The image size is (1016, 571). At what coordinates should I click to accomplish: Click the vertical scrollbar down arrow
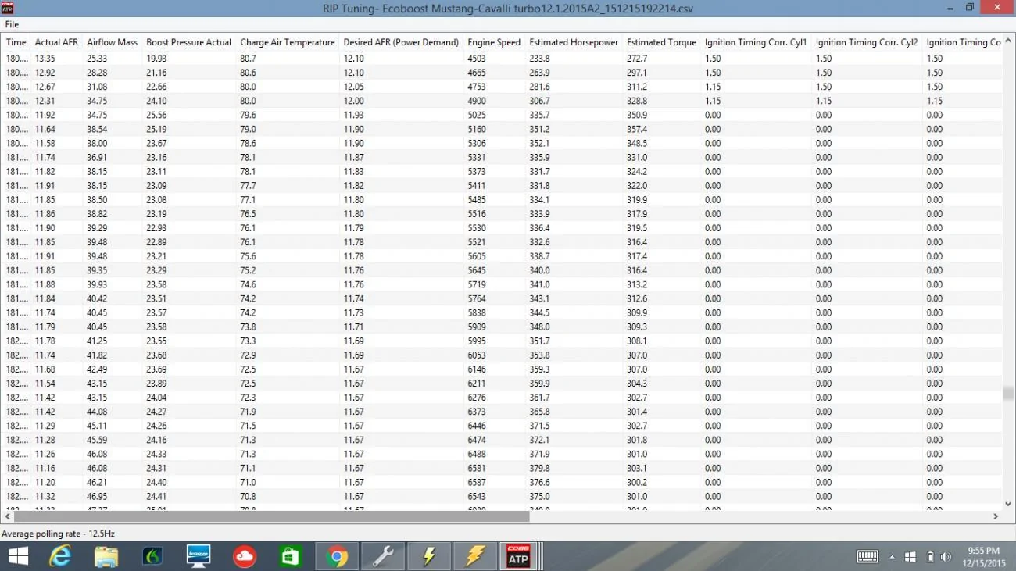[x=1008, y=504]
